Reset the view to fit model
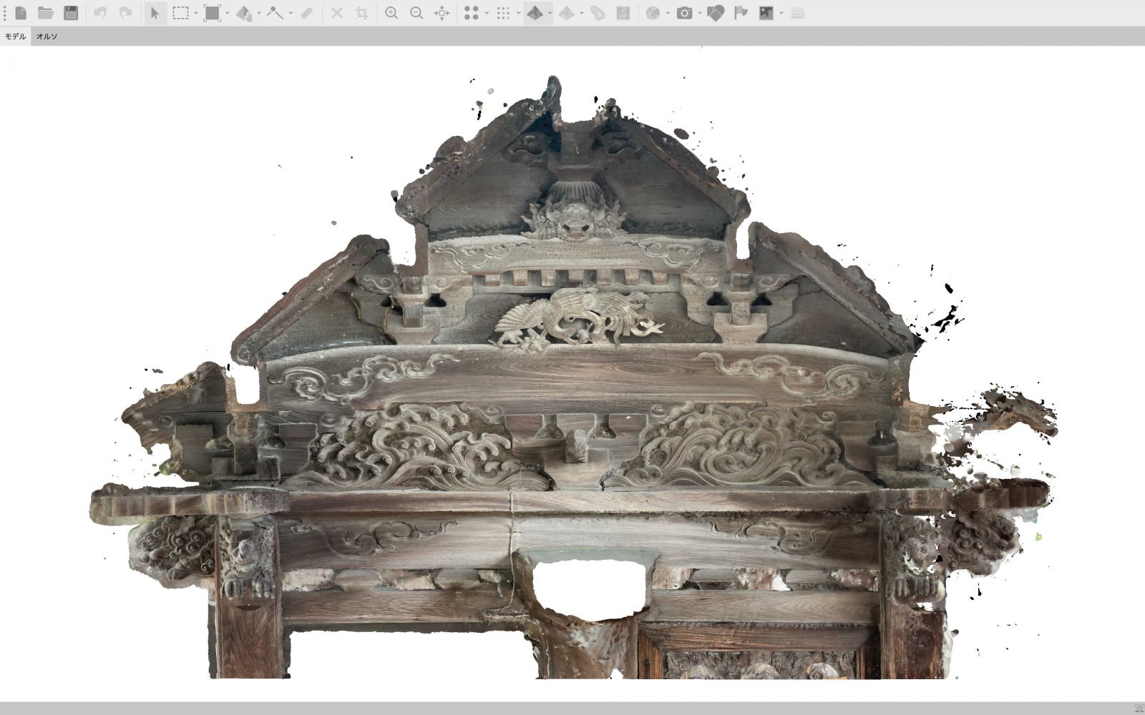This screenshot has width=1145, height=715. coord(442,13)
